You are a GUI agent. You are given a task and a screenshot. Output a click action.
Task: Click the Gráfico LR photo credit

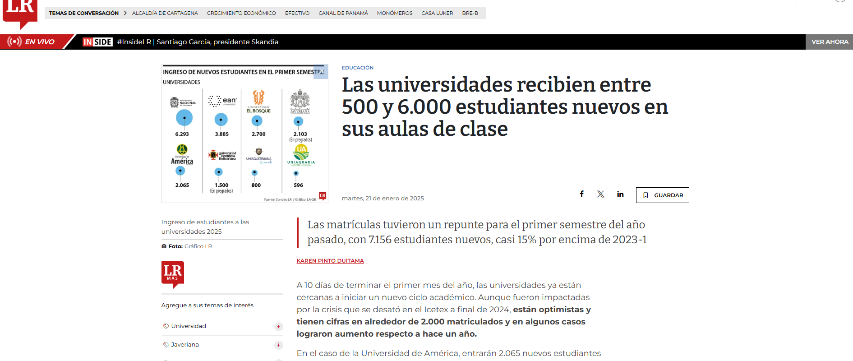198,246
